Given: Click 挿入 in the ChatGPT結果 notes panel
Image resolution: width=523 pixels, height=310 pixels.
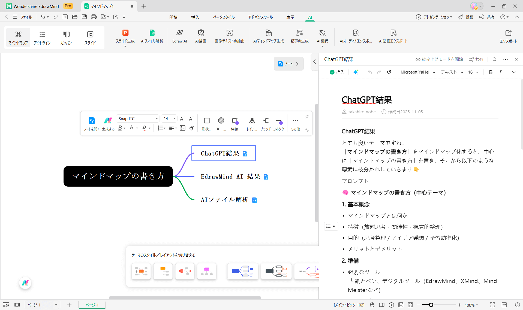Looking at the screenshot, I should coord(337,72).
